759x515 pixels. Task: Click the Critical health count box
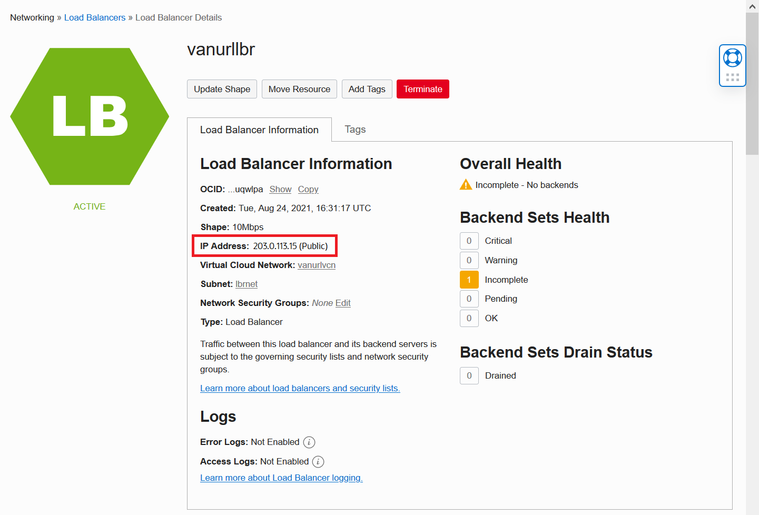pyautogui.click(x=469, y=241)
